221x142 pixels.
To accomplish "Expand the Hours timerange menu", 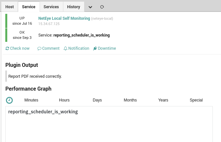I will (64, 100).
